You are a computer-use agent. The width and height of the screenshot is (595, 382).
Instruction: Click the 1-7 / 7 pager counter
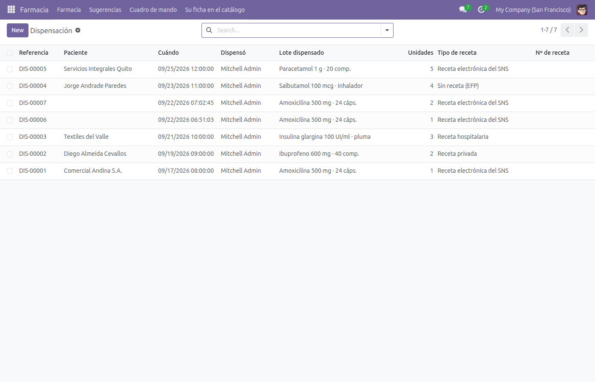click(x=549, y=30)
